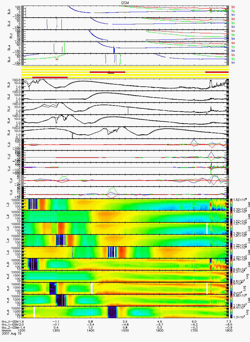Click the small black marker under the middle red bar

tap(111, 73)
